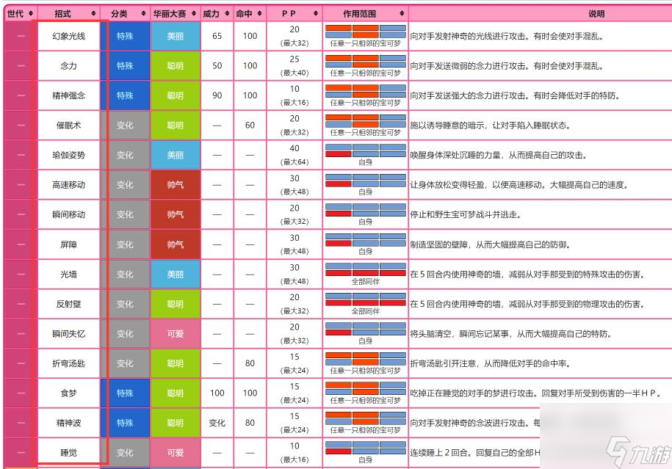Click the 屏障 move name
Screen dimensions: 672x469
tap(68, 244)
